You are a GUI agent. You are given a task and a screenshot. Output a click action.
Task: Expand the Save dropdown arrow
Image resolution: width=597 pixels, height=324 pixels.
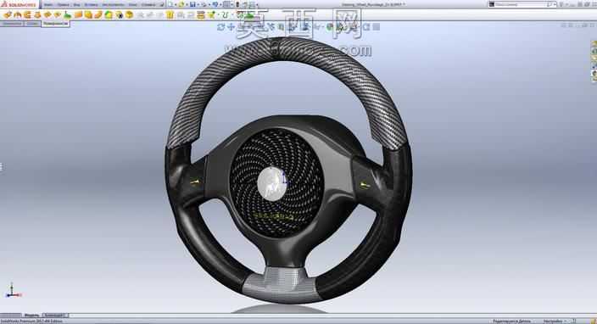pos(198,4)
